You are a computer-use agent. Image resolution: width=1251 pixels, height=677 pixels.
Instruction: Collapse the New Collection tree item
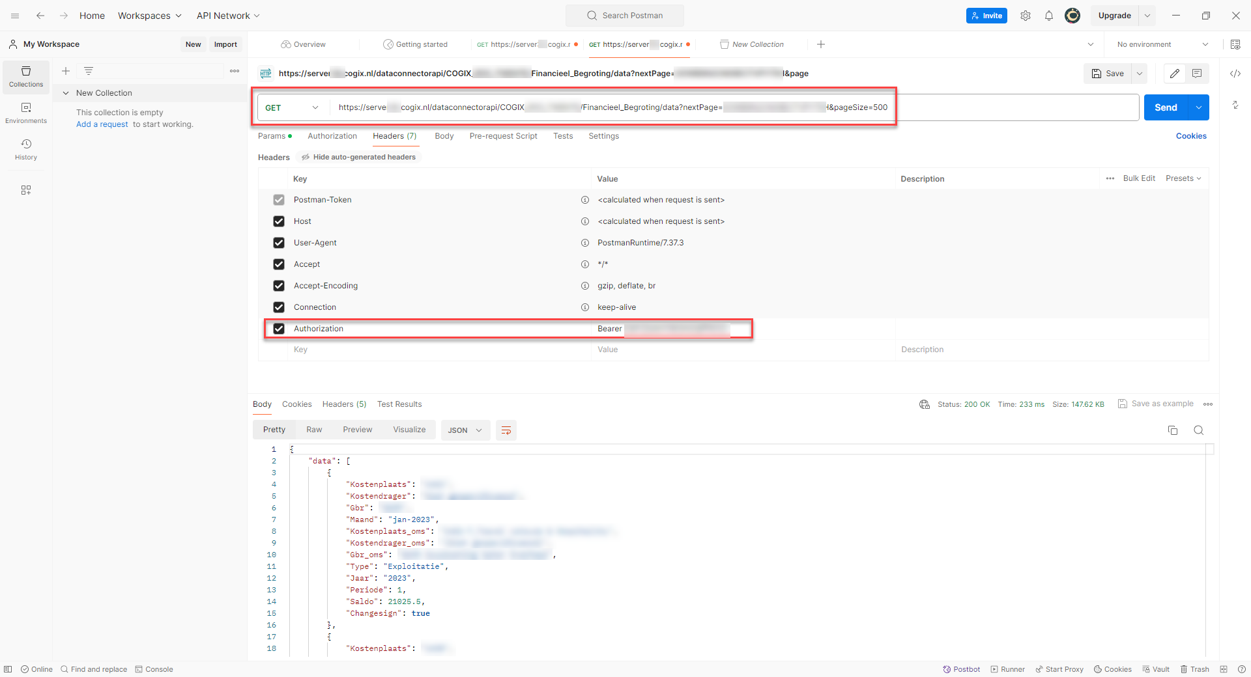(66, 93)
